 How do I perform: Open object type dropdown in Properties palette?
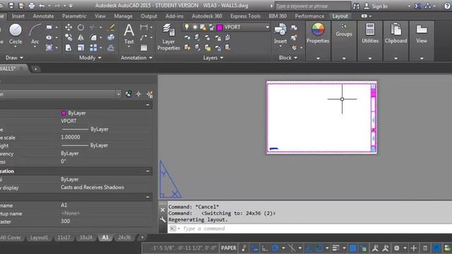(x=118, y=94)
